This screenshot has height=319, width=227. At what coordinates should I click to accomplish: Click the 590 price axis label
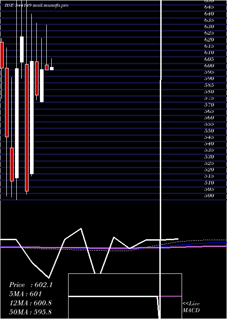pos(209,78)
